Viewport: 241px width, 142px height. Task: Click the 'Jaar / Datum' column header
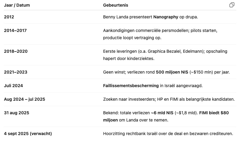pos(17,5)
